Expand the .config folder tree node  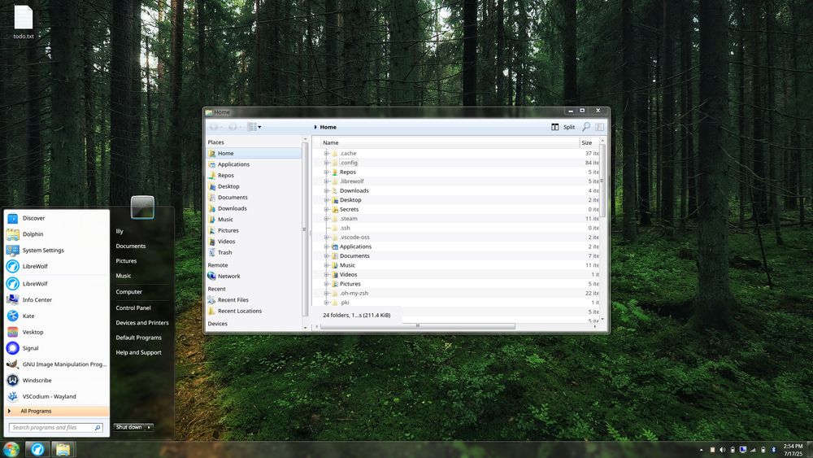[327, 163]
